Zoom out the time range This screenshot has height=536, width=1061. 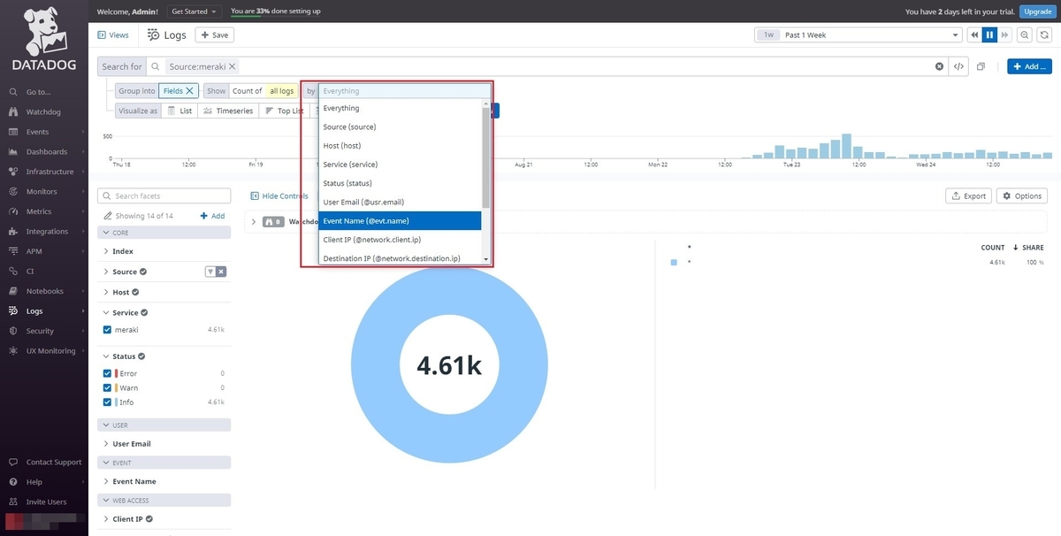click(x=1025, y=34)
